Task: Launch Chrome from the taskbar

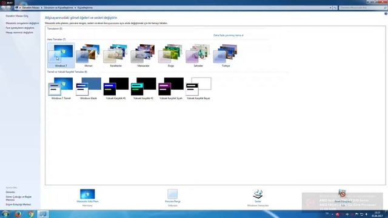Action: pos(31,214)
